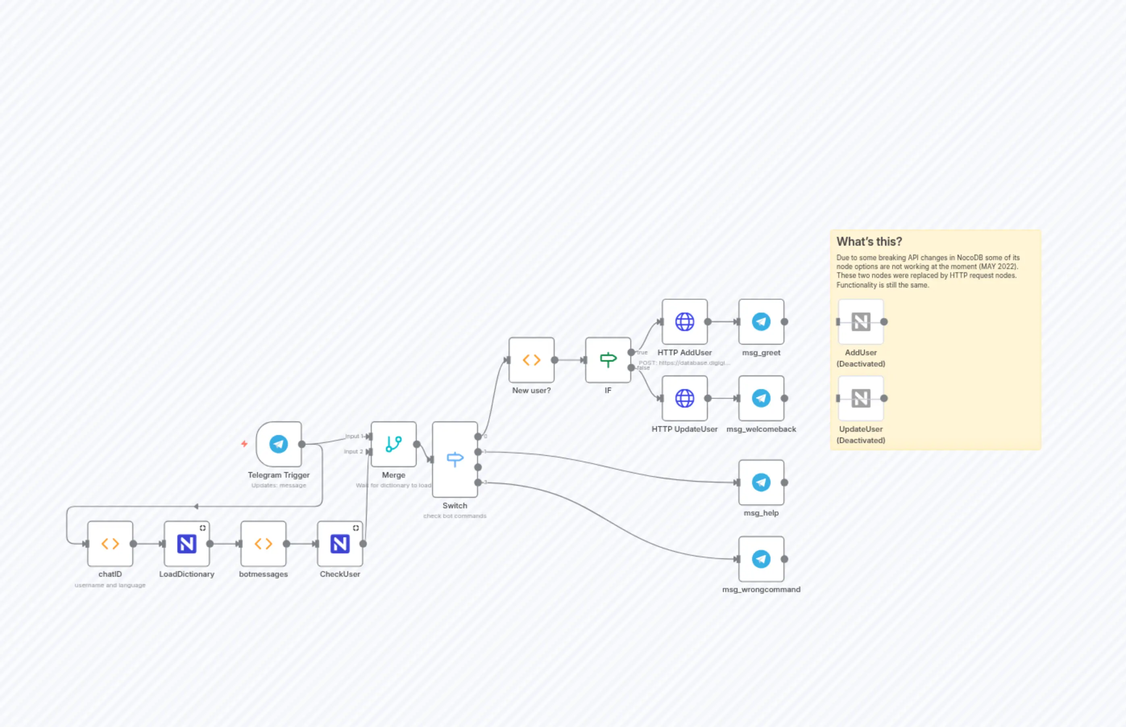Click the lightning execute icon beside Telegram Trigger
1126x727 pixels.
[x=244, y=444]
